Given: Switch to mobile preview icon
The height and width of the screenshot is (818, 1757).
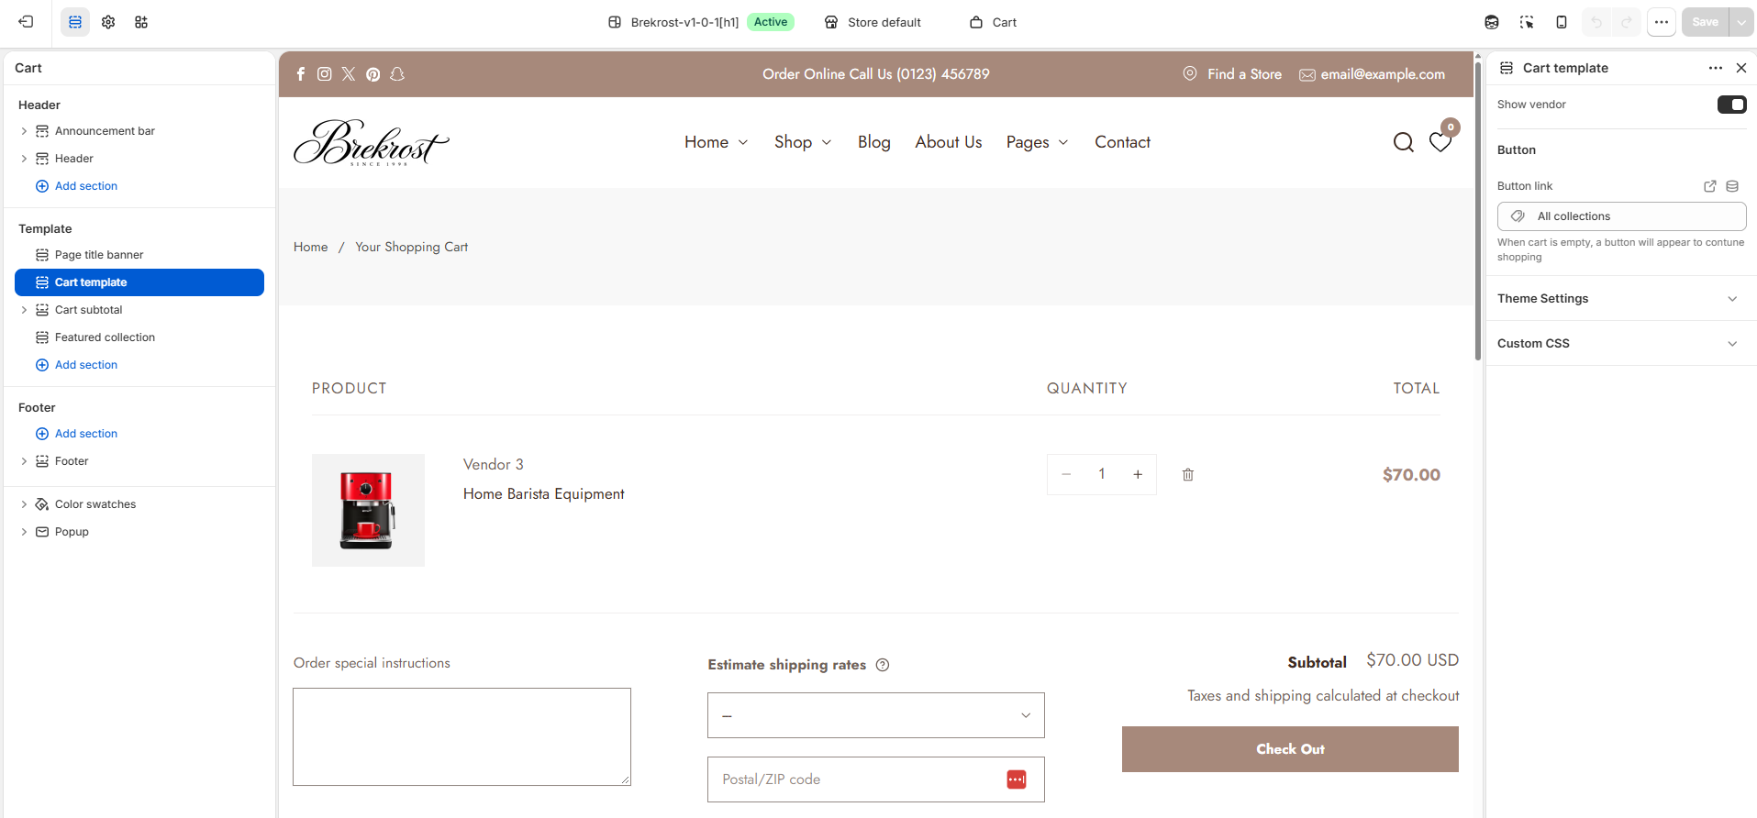Looking at the screenshot, I should click(x=1562, y=22).
